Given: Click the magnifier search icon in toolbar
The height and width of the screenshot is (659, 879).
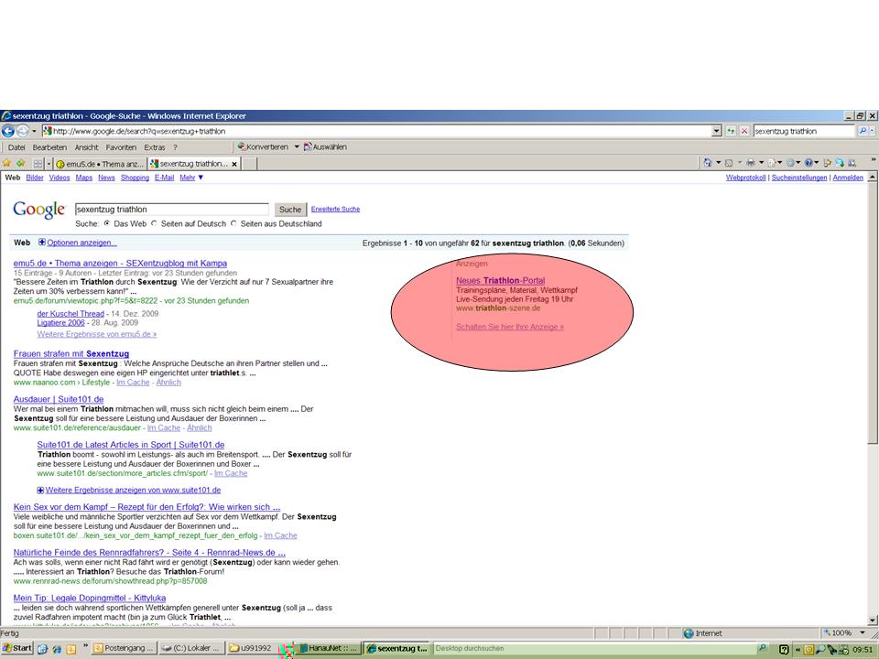Looking at the screenshot, I should click(x=863, y=131).
